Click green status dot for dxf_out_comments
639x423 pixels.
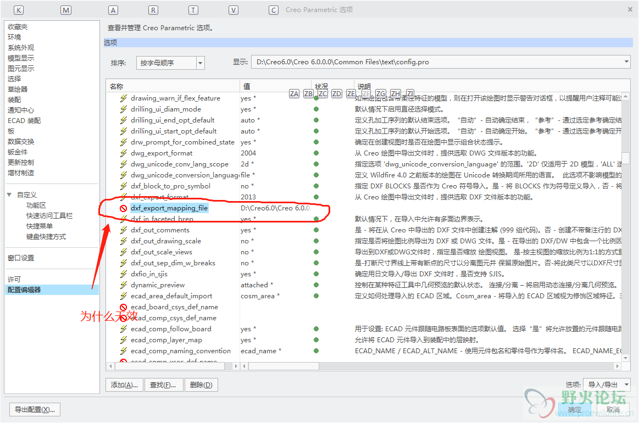(316, 230)
